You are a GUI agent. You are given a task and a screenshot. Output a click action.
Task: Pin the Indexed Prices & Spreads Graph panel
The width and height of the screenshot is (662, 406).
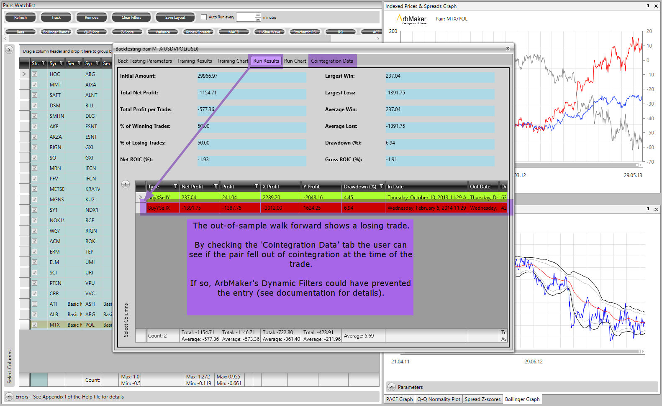[648, 6]
